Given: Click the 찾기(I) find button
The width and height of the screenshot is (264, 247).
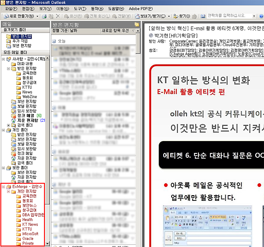Looking at the screenshot, I should click(x=182, y=16).
